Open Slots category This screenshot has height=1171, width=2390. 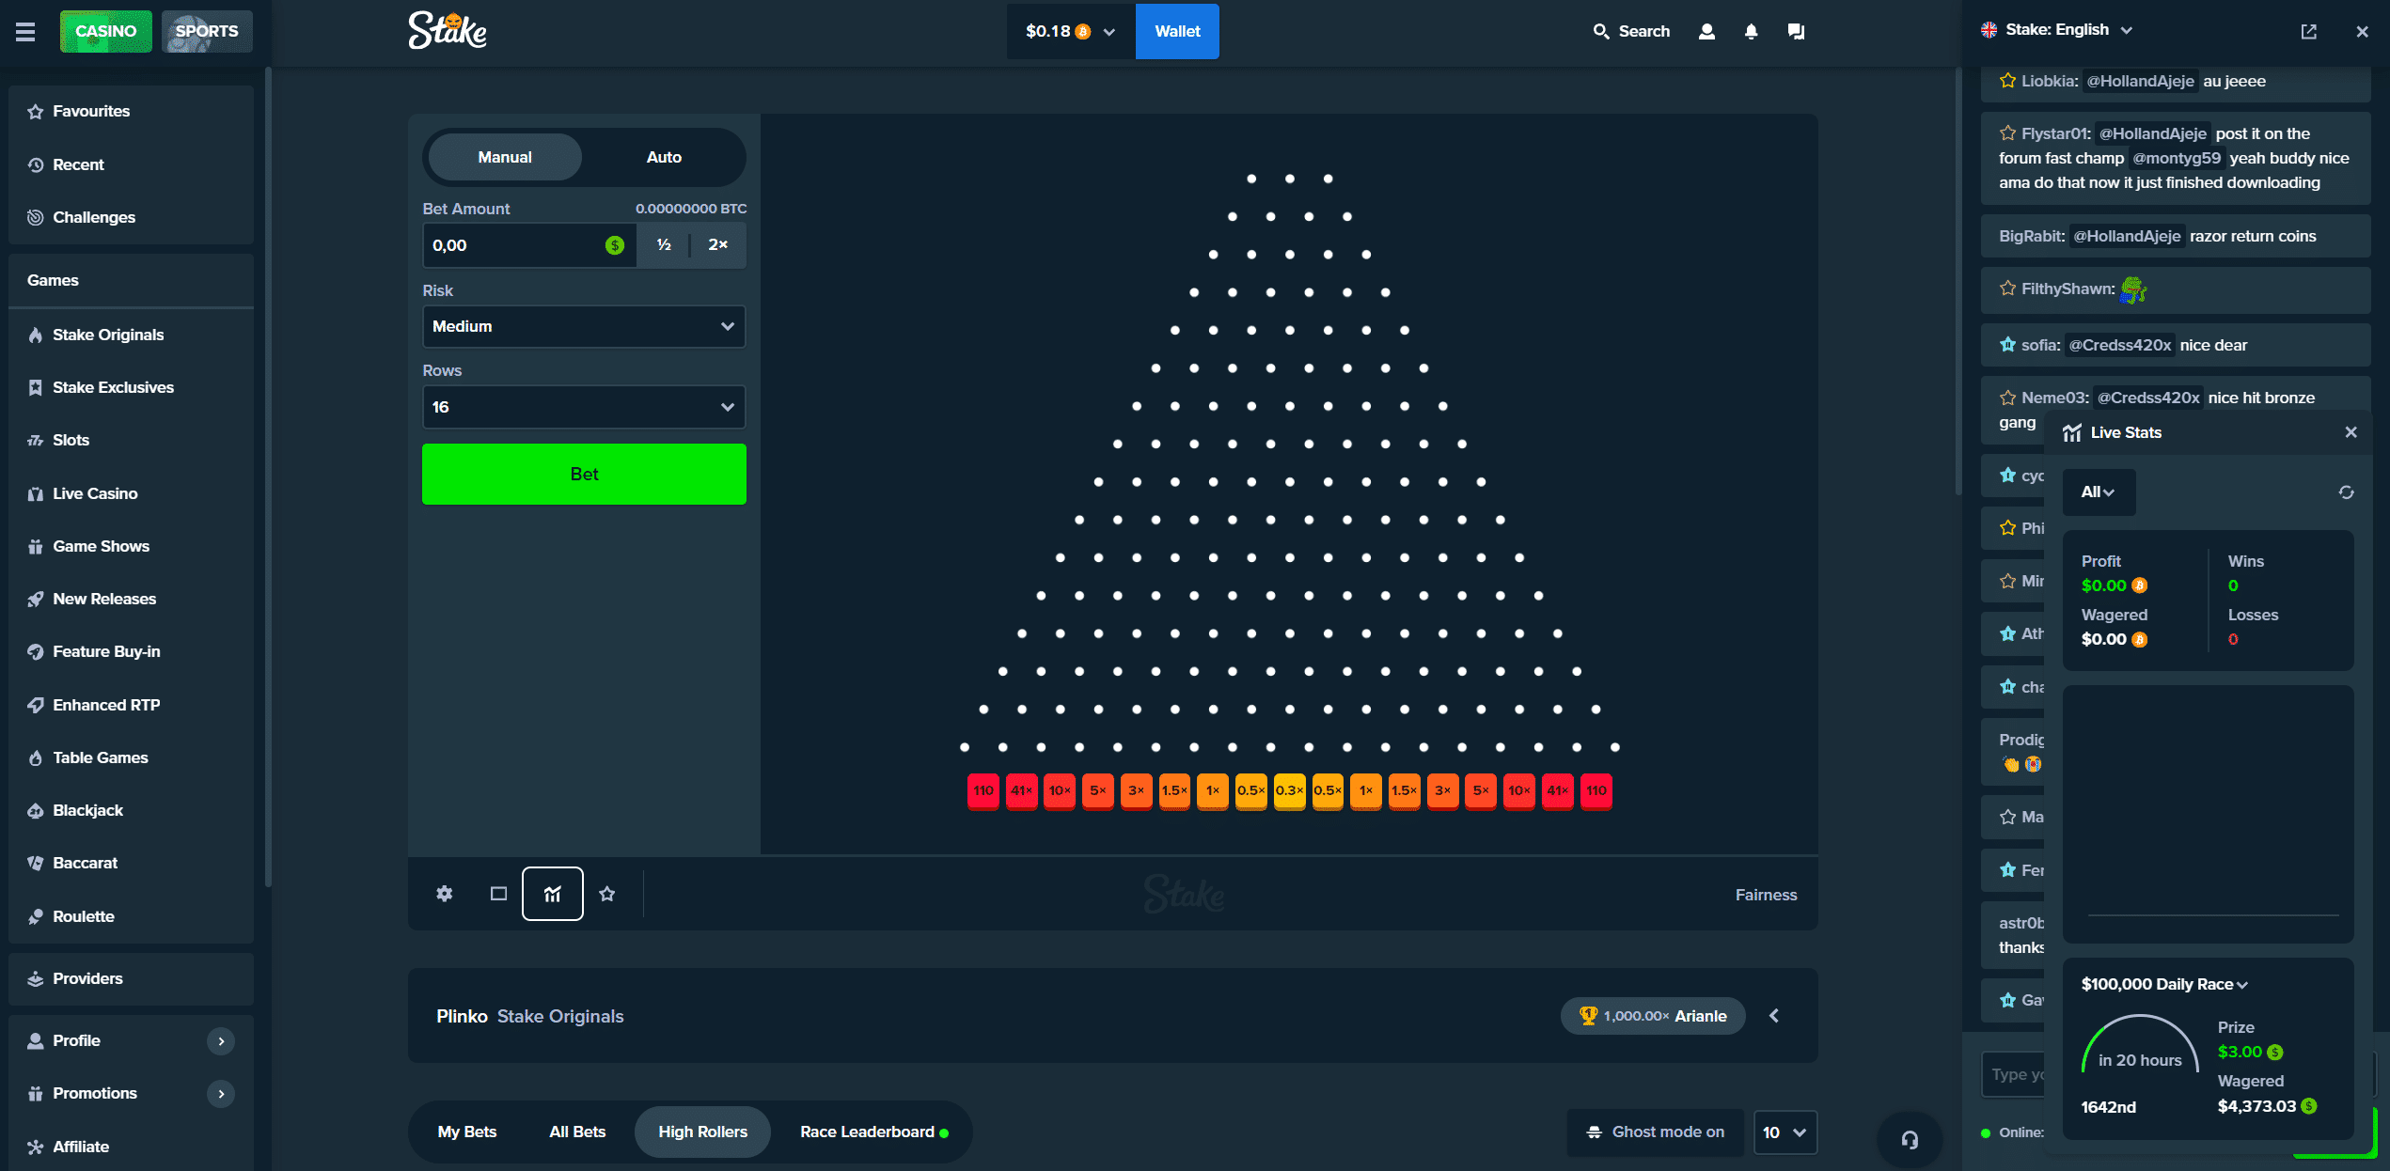[131, 440]
